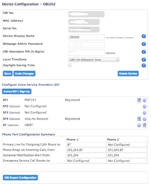Enable the Daylight Saving Time checkbox
This screenshot has height=186, width=151.
click(70, 65)
